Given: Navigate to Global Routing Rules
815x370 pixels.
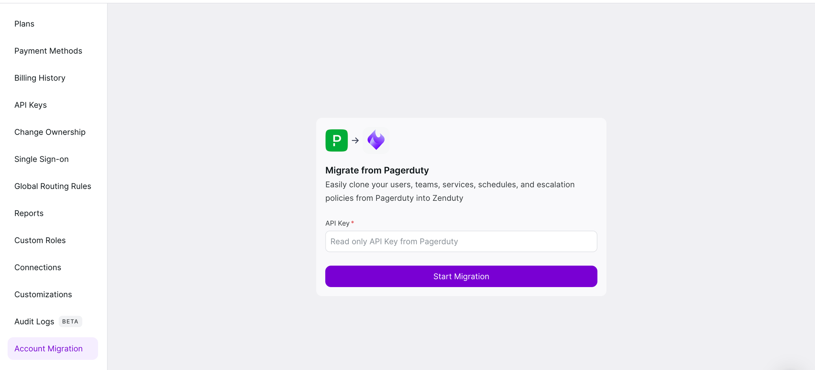Looking at the screenshot, I should coord(53,186).
